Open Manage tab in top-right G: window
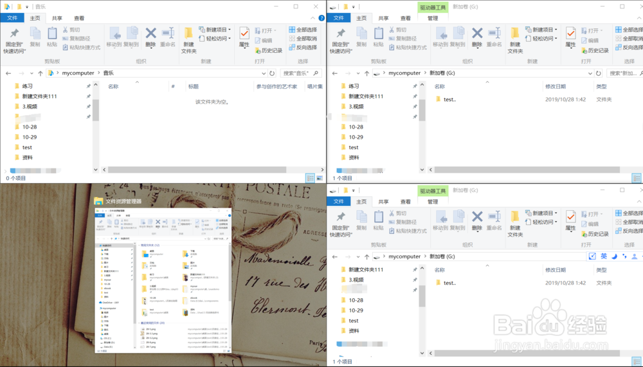Image resolution: width=643 pixels, height=367 pixels. [x=433, y=18]
